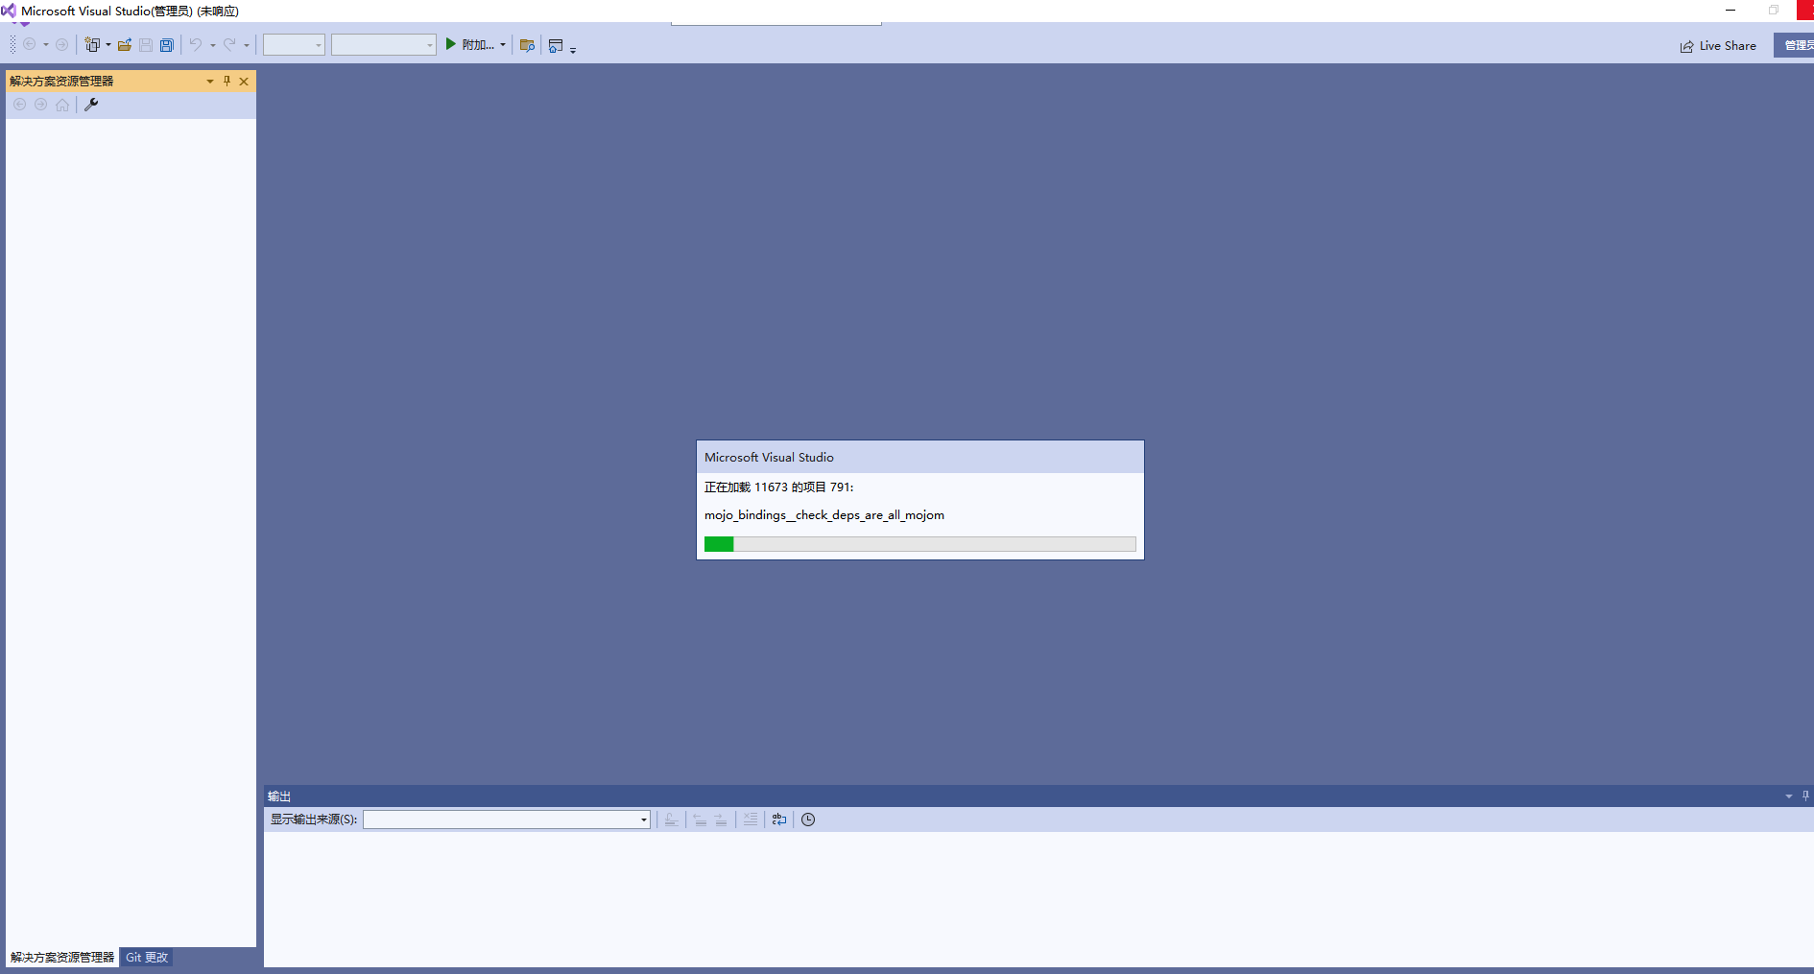Image resolution: width=1814 pixels, height=974 pixels.
Task: Open the 显示输出来源 dropdown
Action: pos(642,820)
